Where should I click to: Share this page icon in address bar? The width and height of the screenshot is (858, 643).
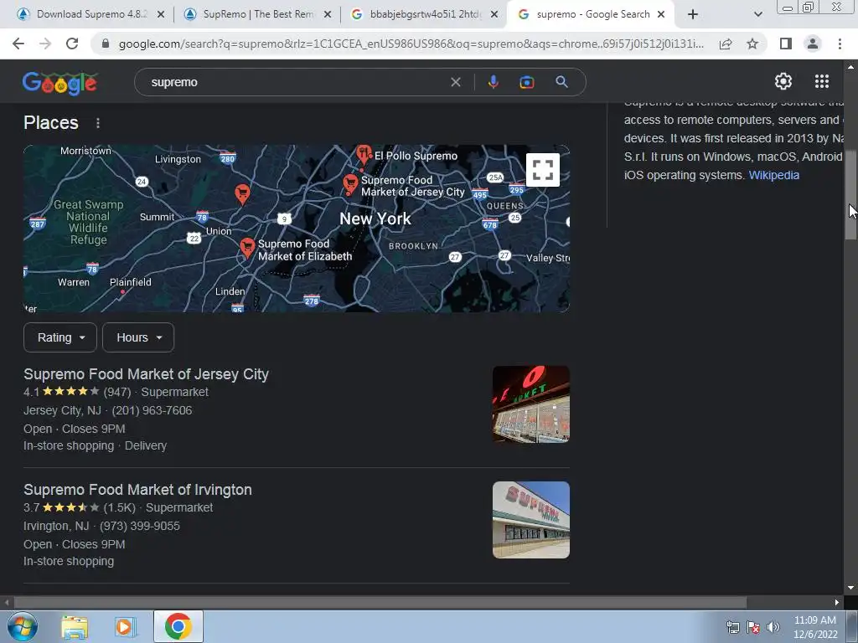click(x=726, y=44)
